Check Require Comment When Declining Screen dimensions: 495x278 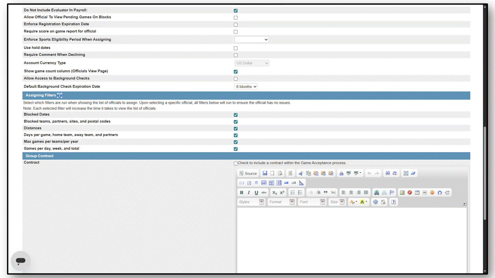(x=236, y=55)
